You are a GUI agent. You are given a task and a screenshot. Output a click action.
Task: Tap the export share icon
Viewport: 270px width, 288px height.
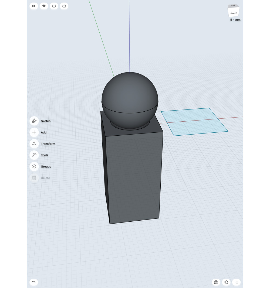coord(64,6)
